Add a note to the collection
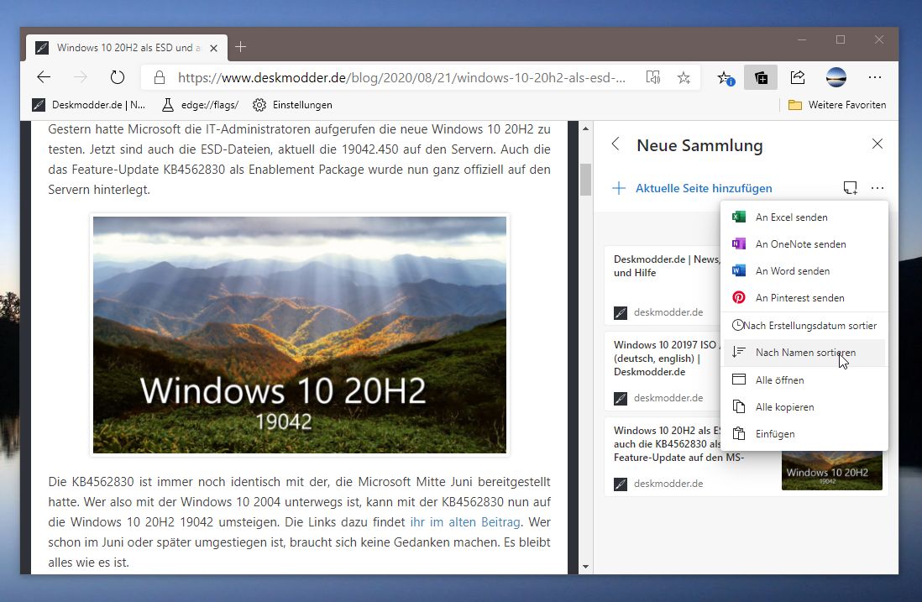The width and height of the screenshot is (922, 602). (x=851, y=188)
